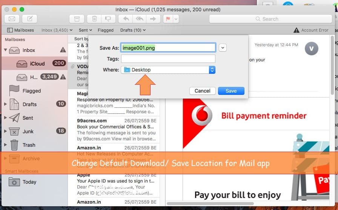
Task: Click the message pane vertical scrollbar
Action: pos(332,65)
